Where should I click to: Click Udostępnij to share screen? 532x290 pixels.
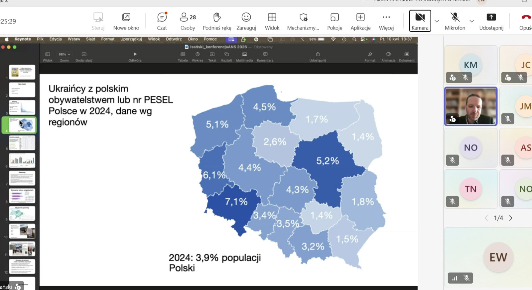491,21
